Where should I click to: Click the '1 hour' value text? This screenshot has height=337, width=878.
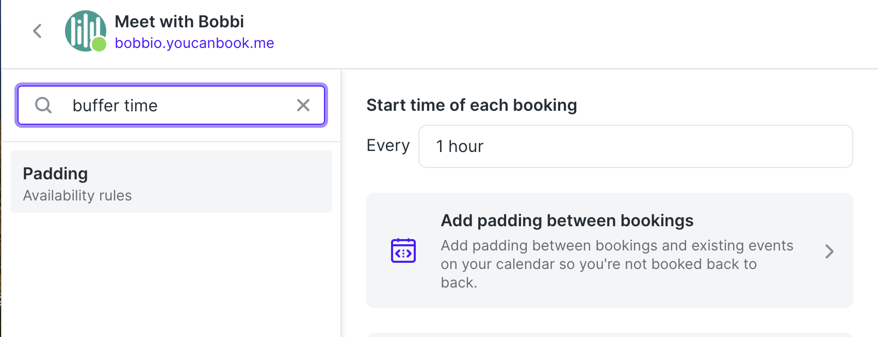coord(460,146)
